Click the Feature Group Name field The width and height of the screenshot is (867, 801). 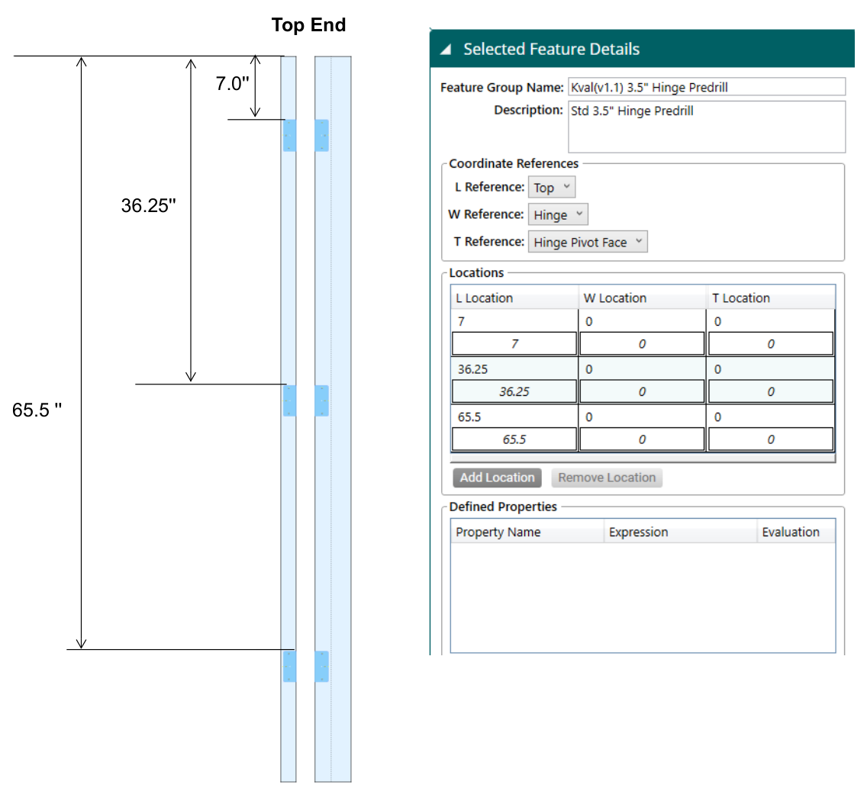click(707, 87)
